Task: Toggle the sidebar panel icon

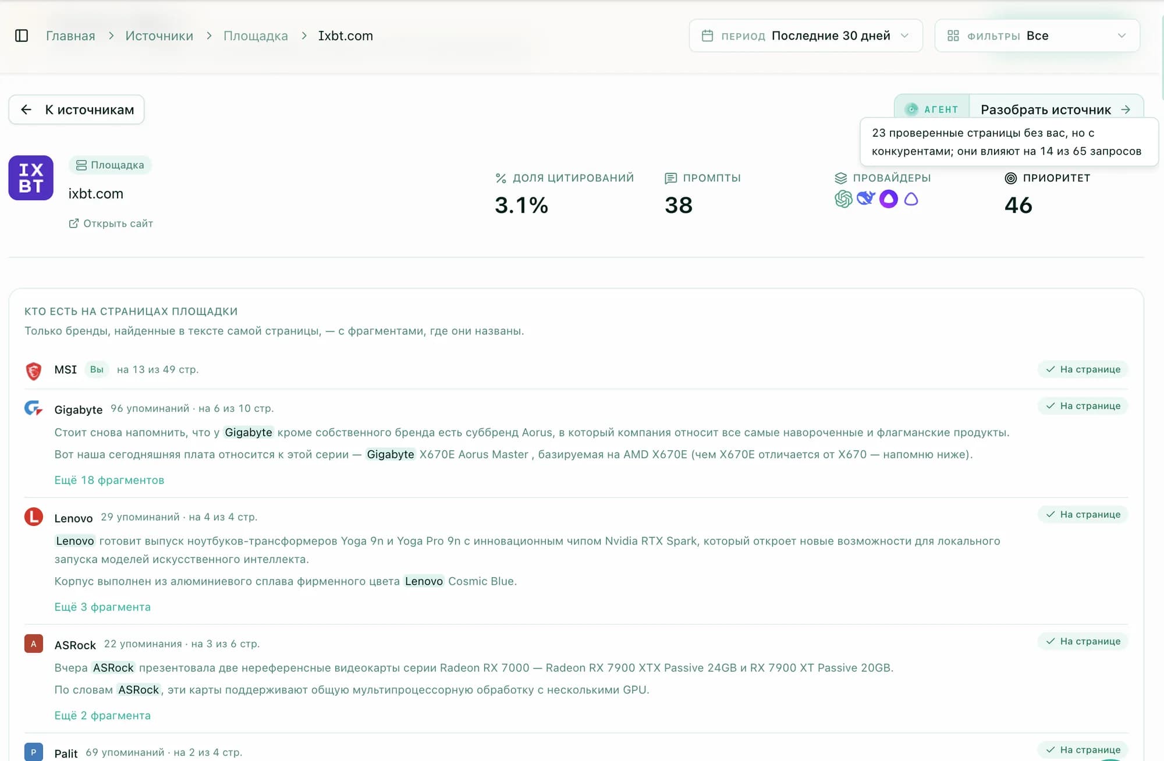Action: [22, 35]
